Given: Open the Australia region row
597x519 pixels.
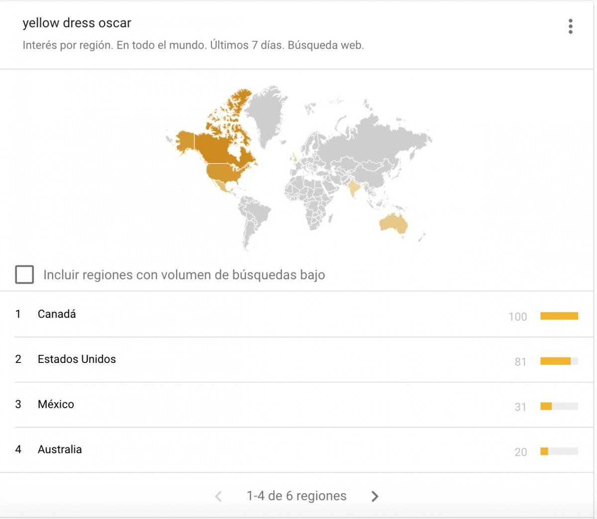Looking at the screenshot, I should pos(60,449).
